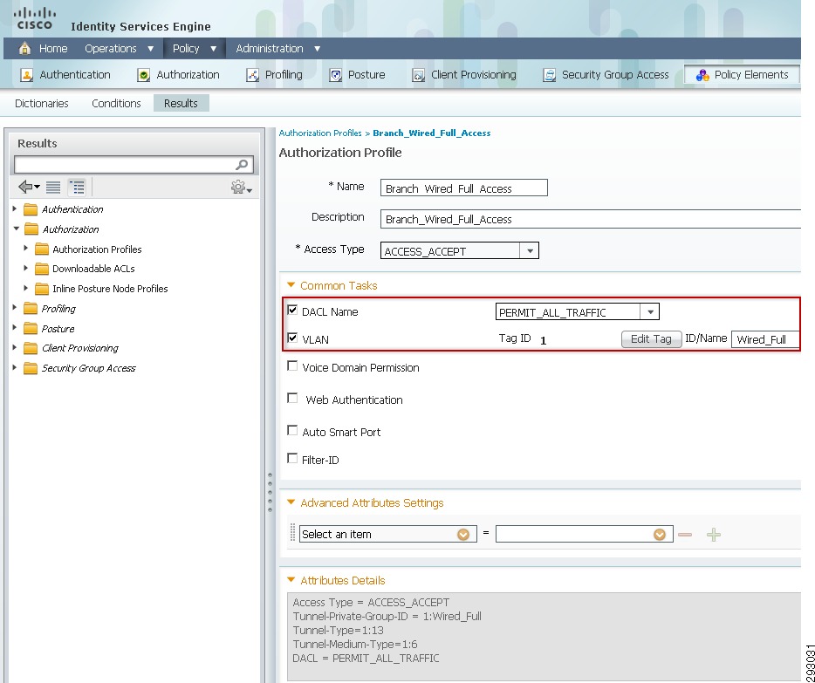815x683 pixels.
Task: Expand the Authentication tree node
Action: (15, 208)
